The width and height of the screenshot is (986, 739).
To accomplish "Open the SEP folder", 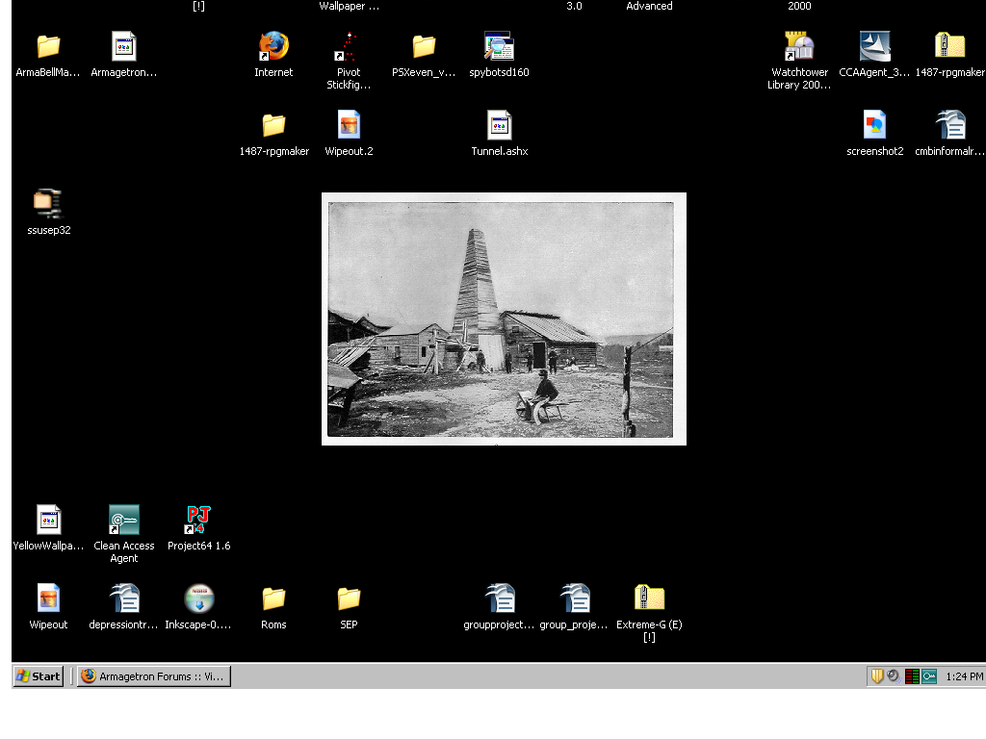I will pyautogui.click(x=349, y=599).
